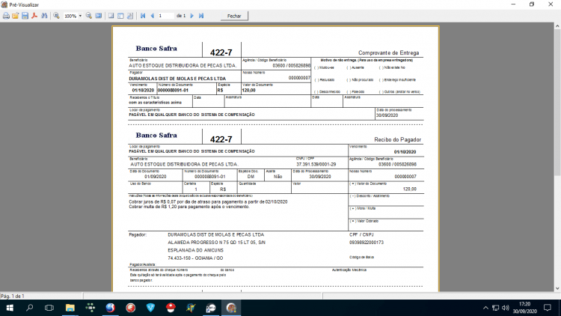Open Windows Start menu
Viewport: 561px width, 316px height.
(10, 308)
